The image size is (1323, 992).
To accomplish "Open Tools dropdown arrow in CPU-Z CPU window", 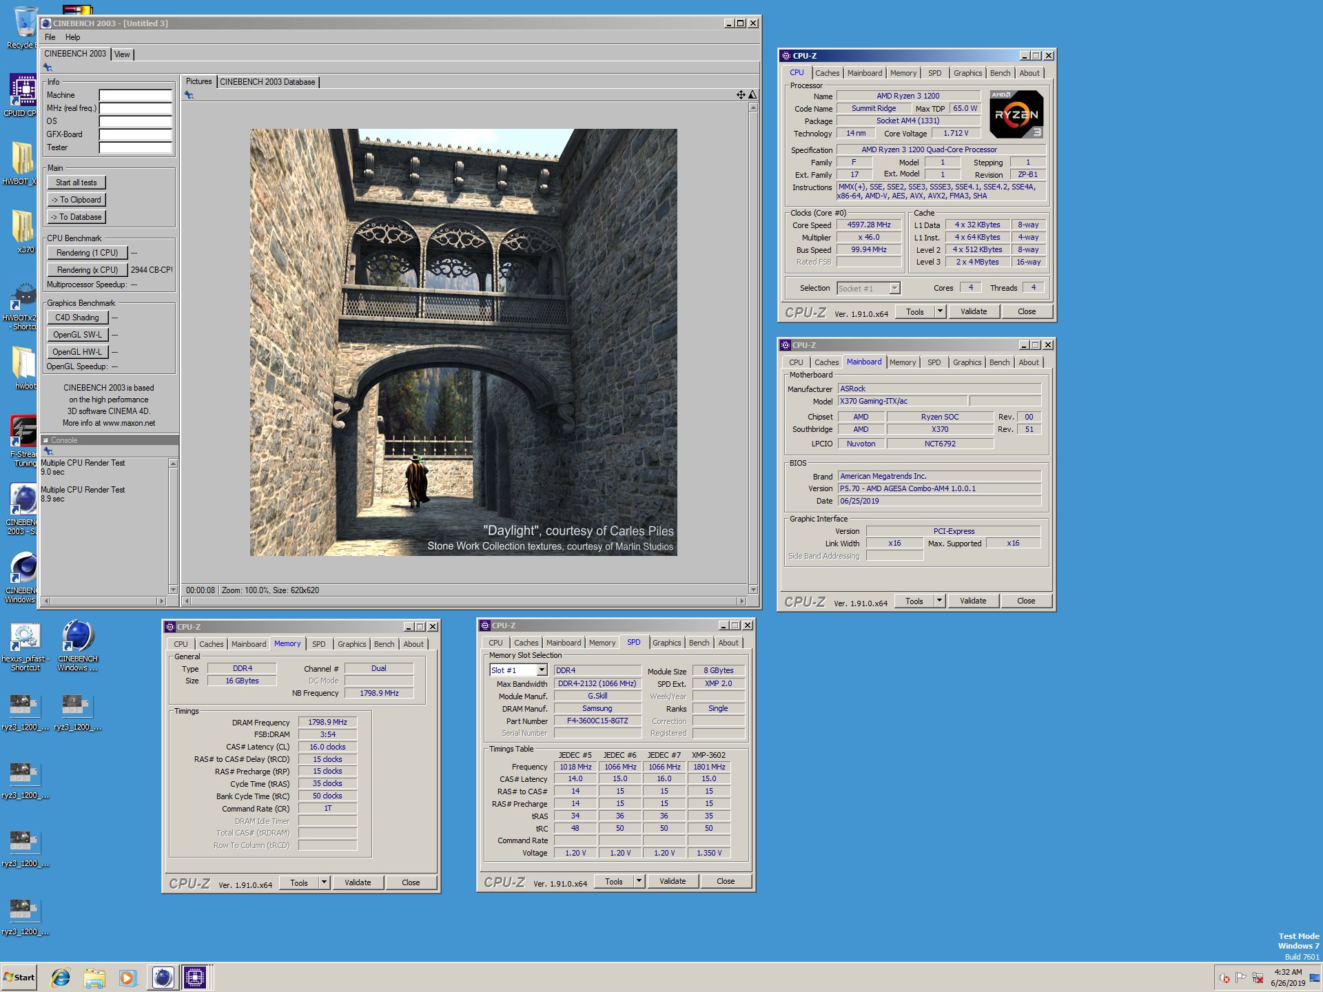I will pyautogui.click(x=940, y=311).
